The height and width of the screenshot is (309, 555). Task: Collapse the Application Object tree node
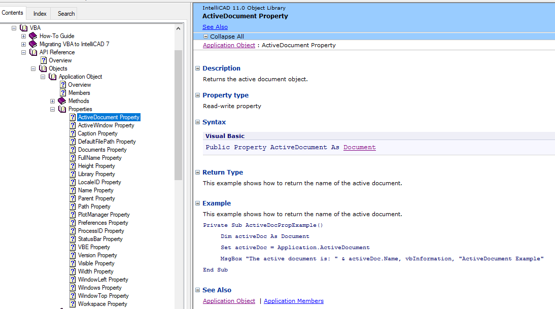coord(43,77)
